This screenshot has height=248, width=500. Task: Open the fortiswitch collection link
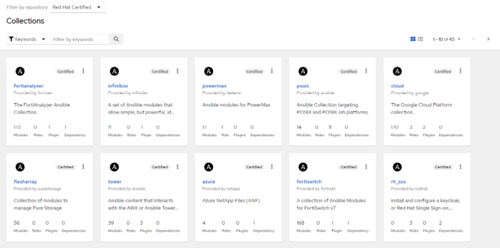[x=309, y=182]
